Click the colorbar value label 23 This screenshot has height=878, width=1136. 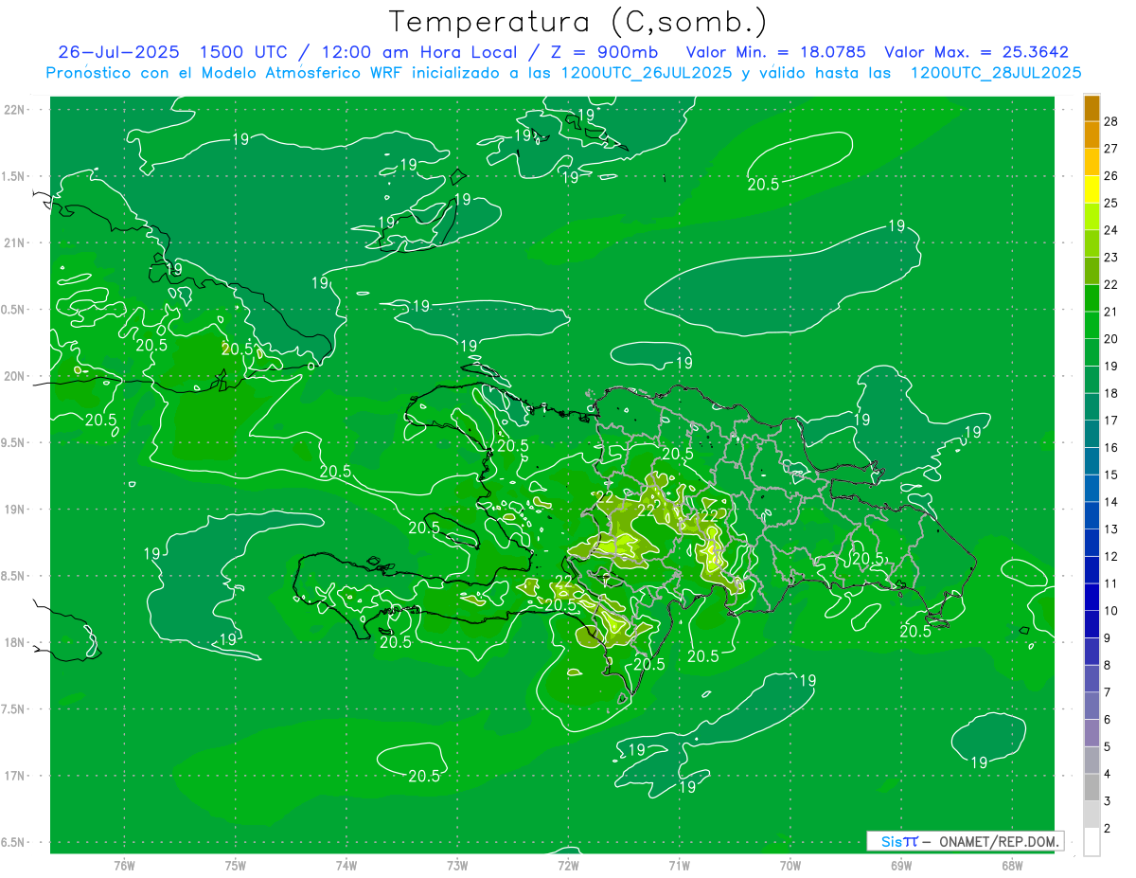(1110, 258)
